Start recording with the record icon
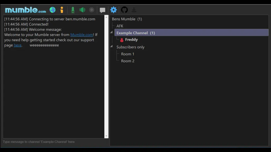 (x=92, y=10)
